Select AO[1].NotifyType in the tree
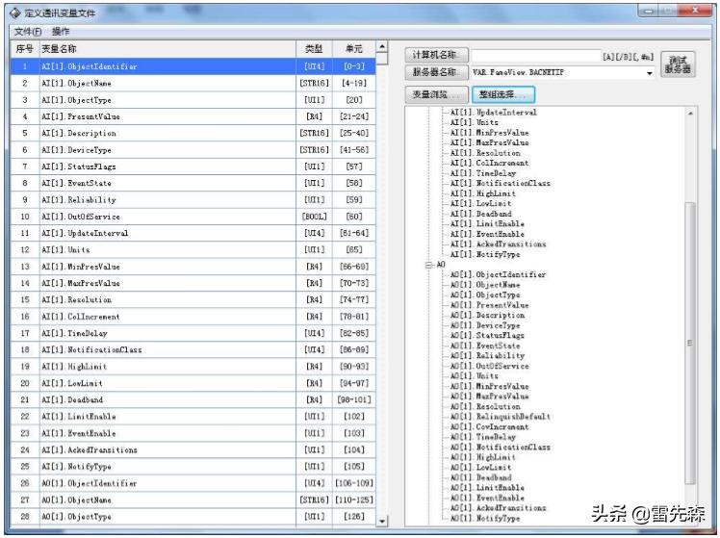The height and width of the screenshot is (538, 720). tap(485, 518)
